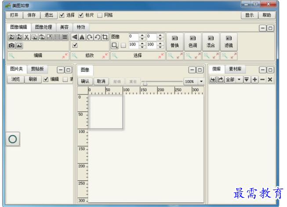Image resolution: width=287 pixels, height=207 pixels.
Task: Toggle the 编辑 checkbox in picture folder panel
Action: pyautogui.click(x=46, y=79)
